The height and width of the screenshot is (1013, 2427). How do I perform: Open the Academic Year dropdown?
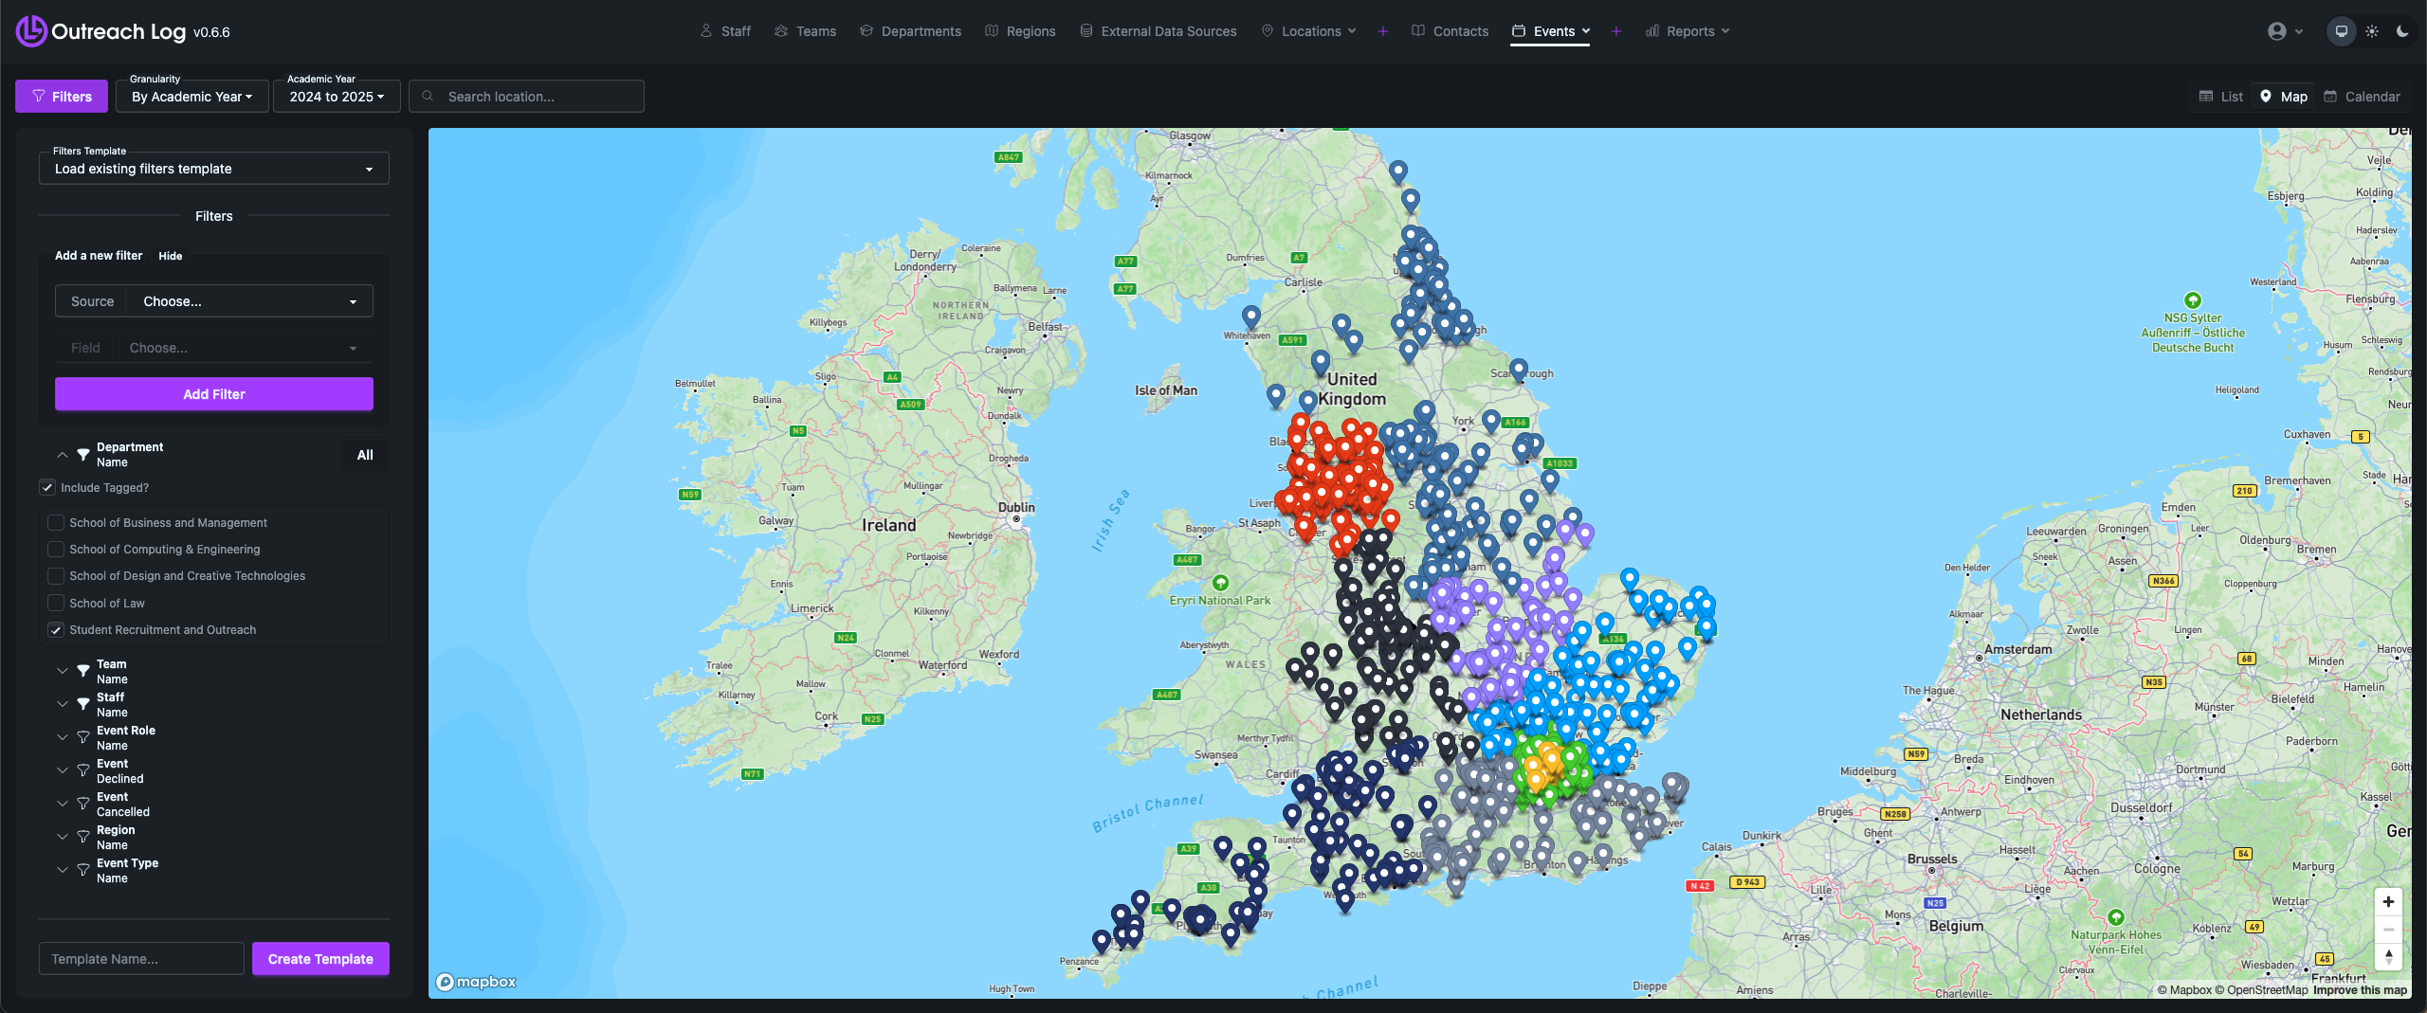pos(337,97)
